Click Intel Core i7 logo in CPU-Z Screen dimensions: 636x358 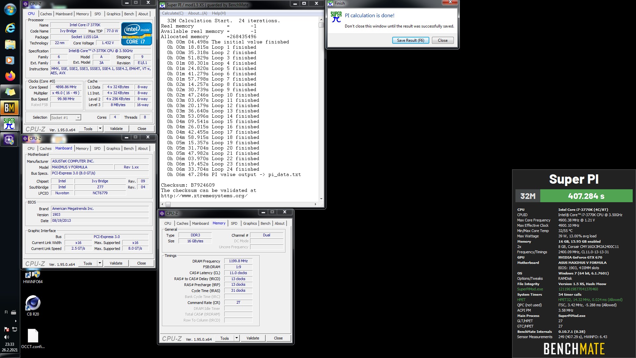136,33
